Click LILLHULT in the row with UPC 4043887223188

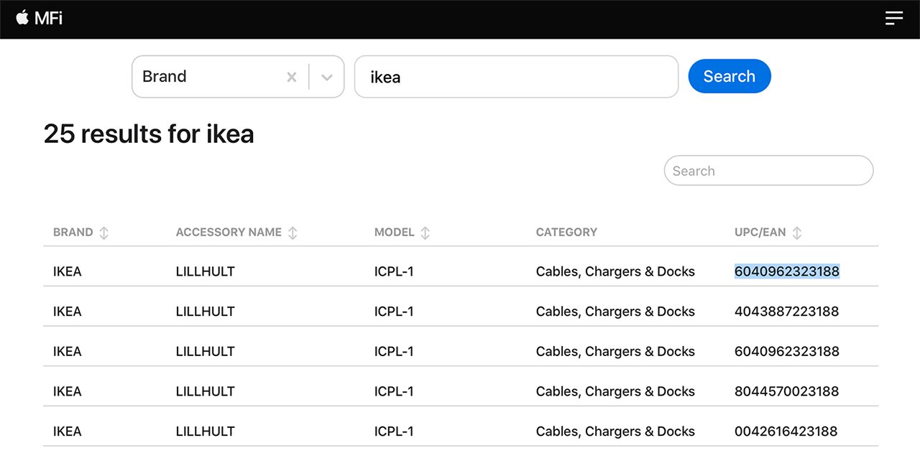[x=206, y=312]
